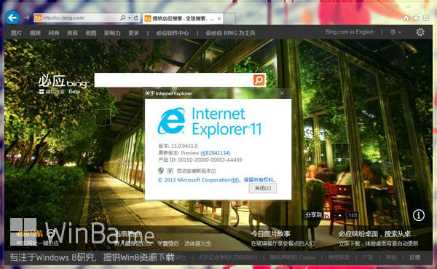The width and height of the screenshot is (437, 269).
Task: Click the 必应 bing logo
Action: [x=63, y=82]
